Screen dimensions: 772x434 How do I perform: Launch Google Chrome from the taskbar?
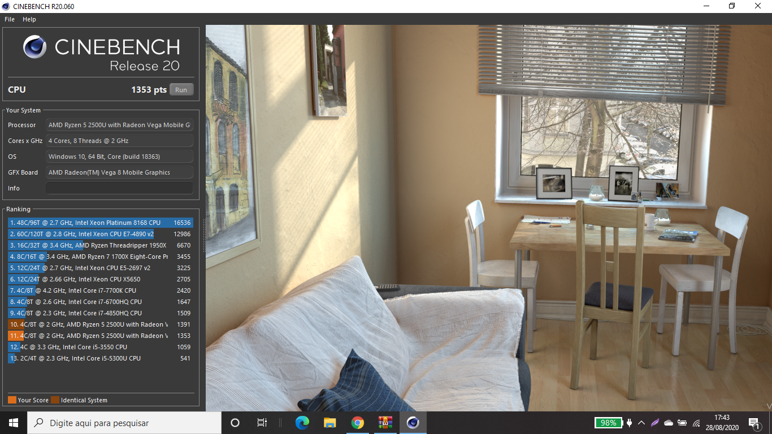[x=357, y=423]
